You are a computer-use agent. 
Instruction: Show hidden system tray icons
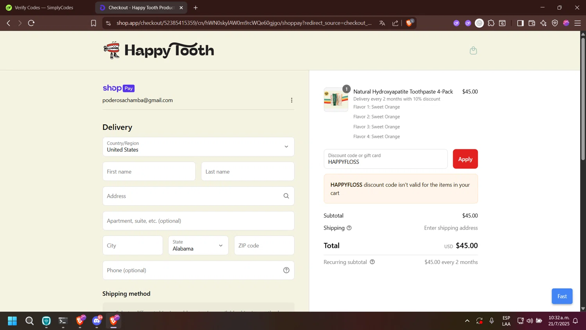coord(467,321)
